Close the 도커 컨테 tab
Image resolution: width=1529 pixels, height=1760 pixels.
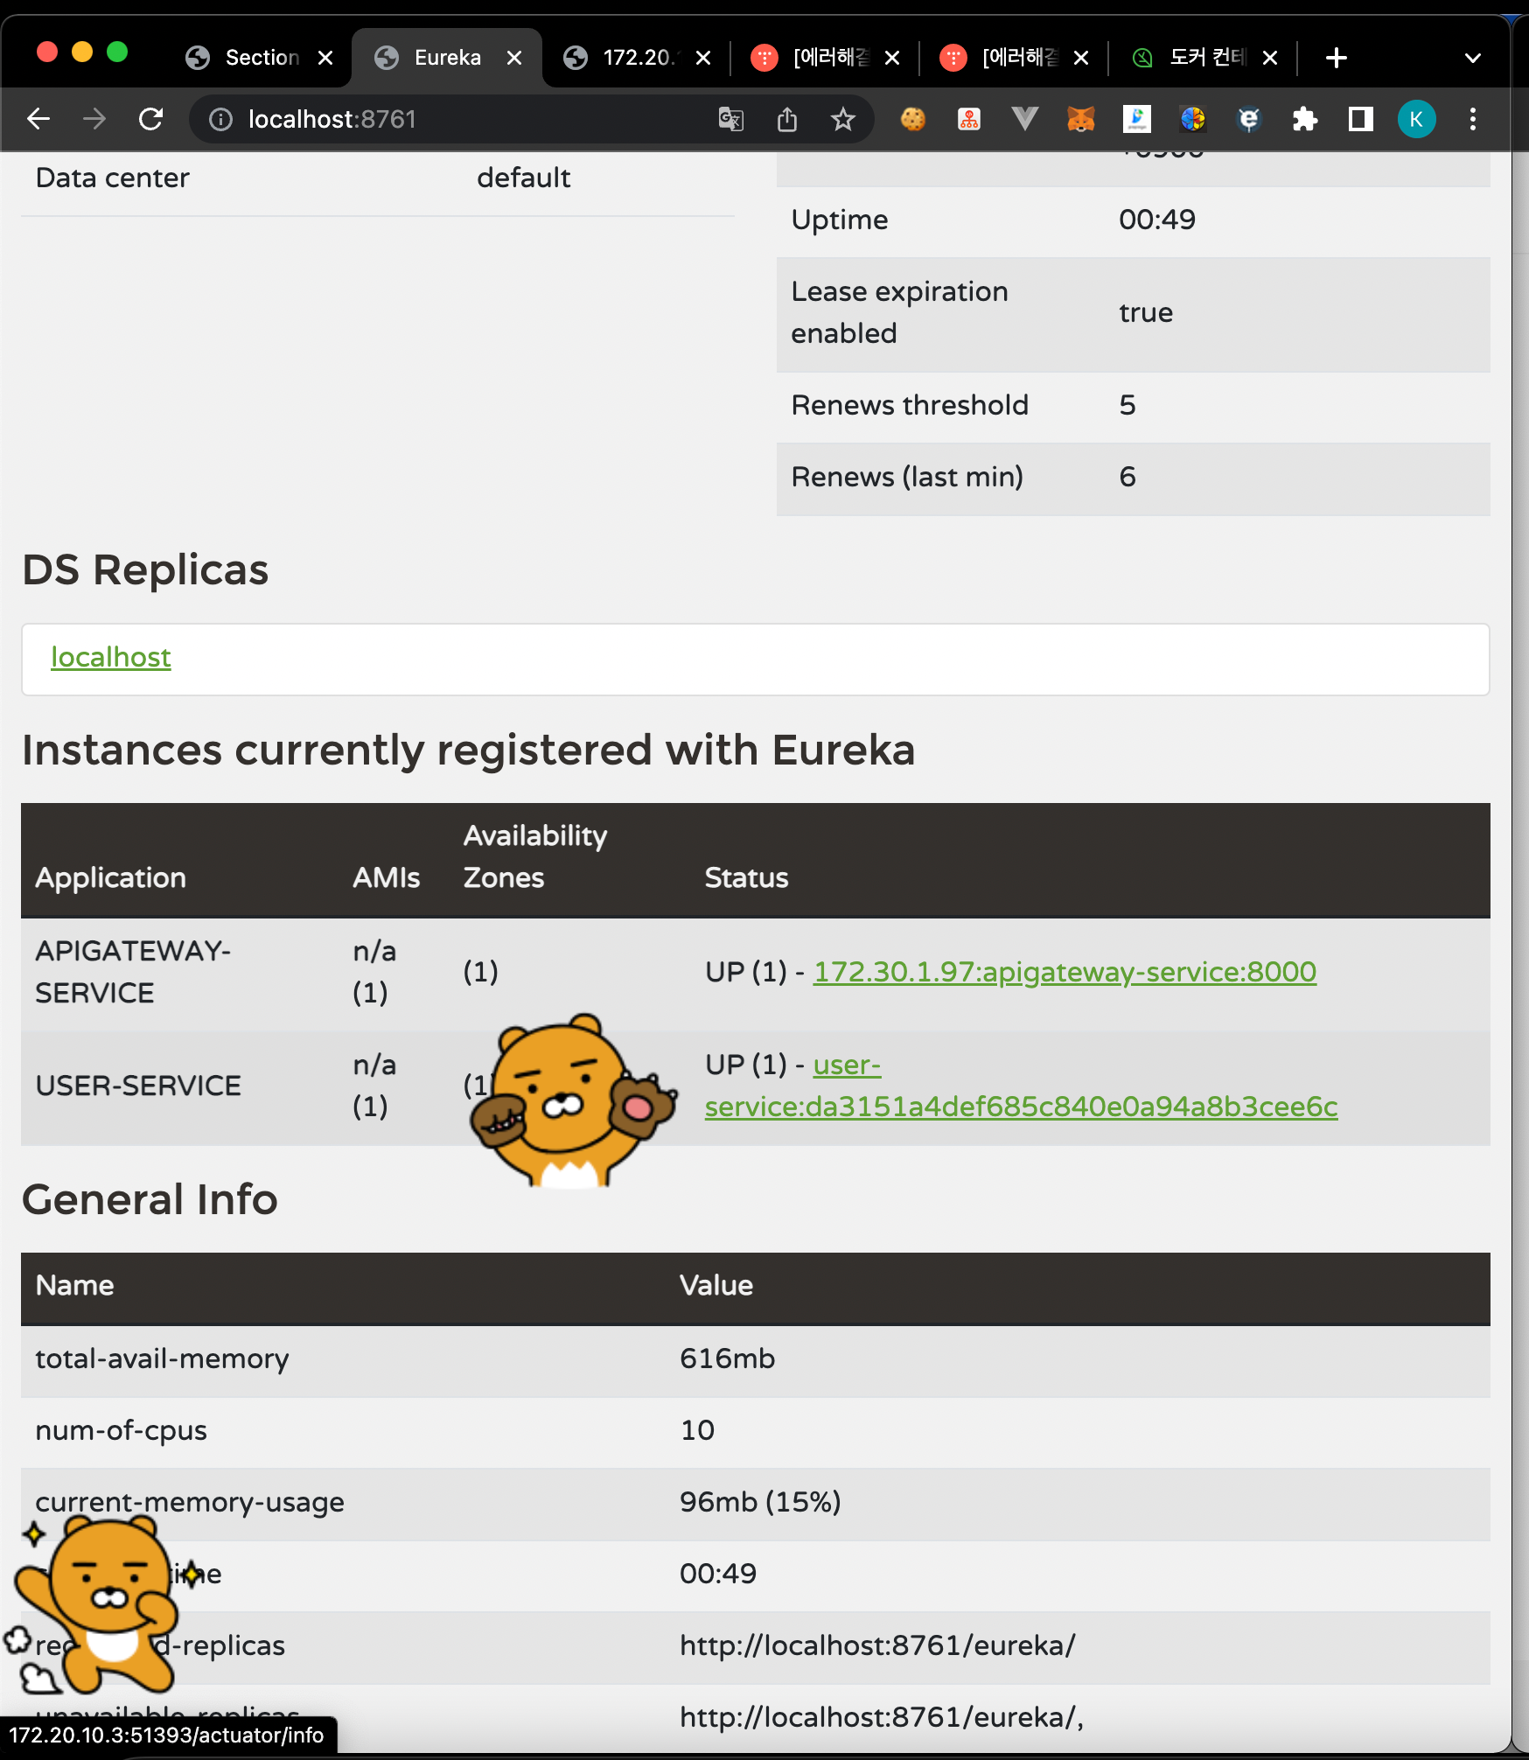point(1270,58)
